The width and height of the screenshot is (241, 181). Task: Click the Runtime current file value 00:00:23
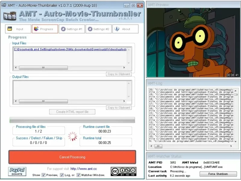105,131
